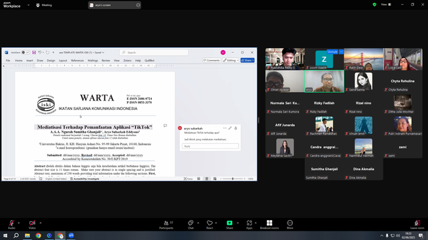
Task: Select the Sumitha Ghanjali participant tile
Action: click(x=324, y=169)
